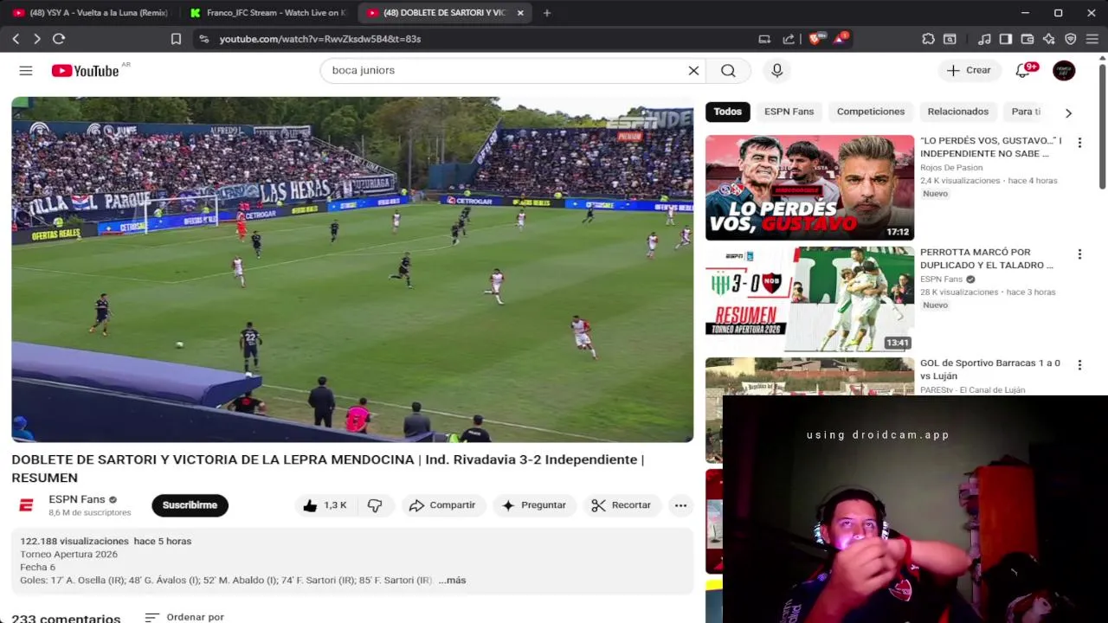The image size is (1108, 623).
Task: Click Recortar clip button
Action: pyautogui.click(x=622, y=505)
